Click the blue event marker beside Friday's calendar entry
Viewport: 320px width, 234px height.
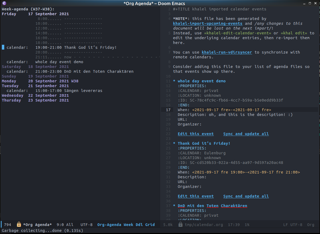[3, 47]
